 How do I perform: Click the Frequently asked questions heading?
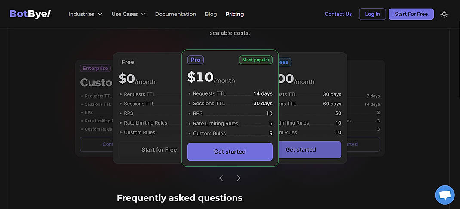[x=180, y=198]
